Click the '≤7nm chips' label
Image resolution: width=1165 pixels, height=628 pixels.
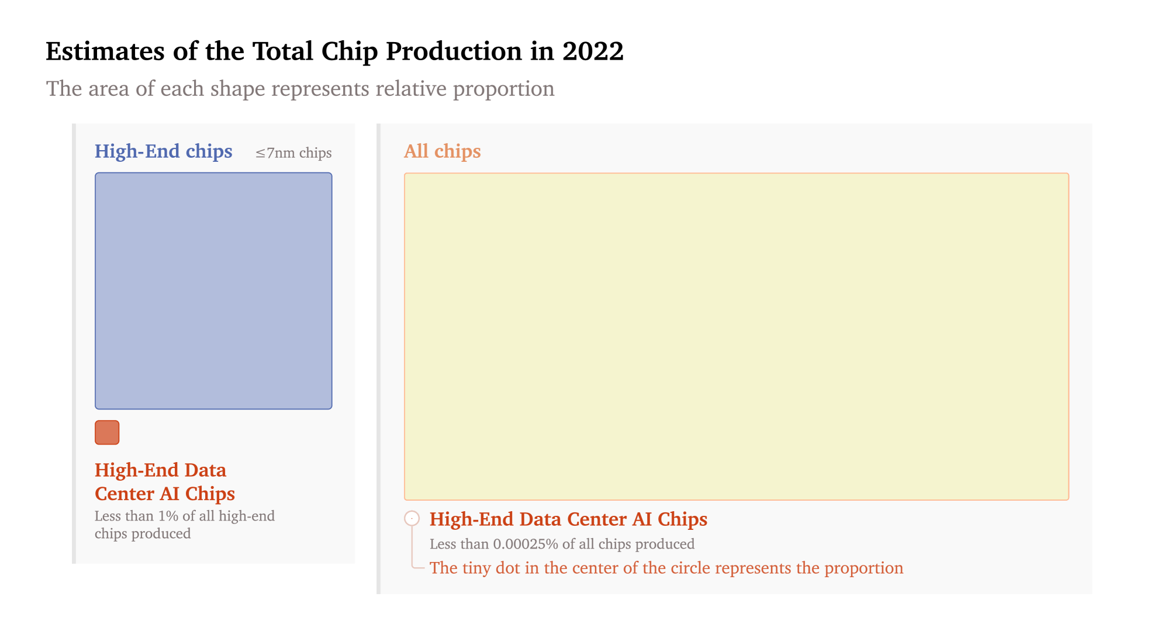coord(293,153)
